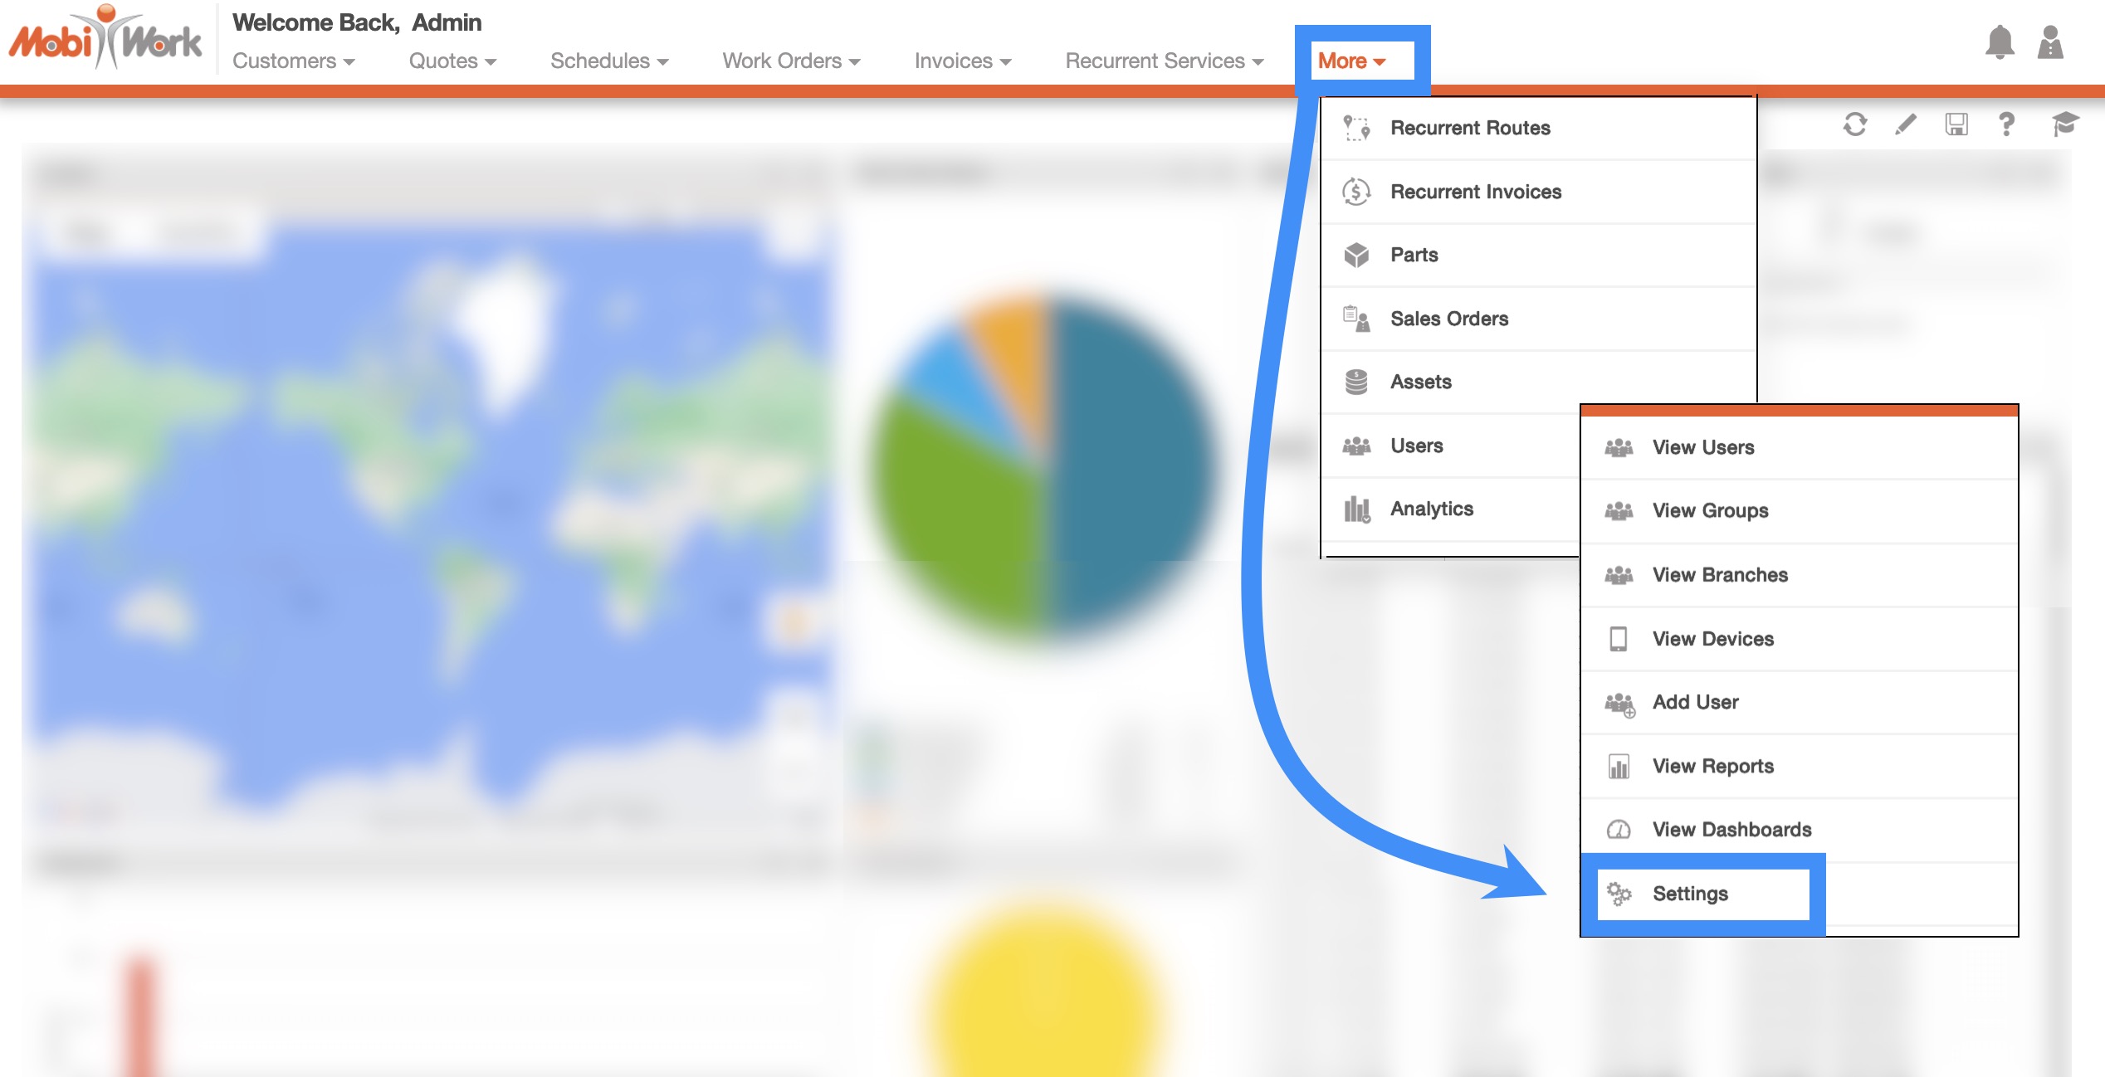The image size is (2105, 1077).
Task: Click View Devices in submenu
Action: pyautogui.click(x=1712, y=639)
